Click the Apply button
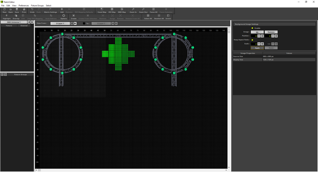 click(257, 48)
